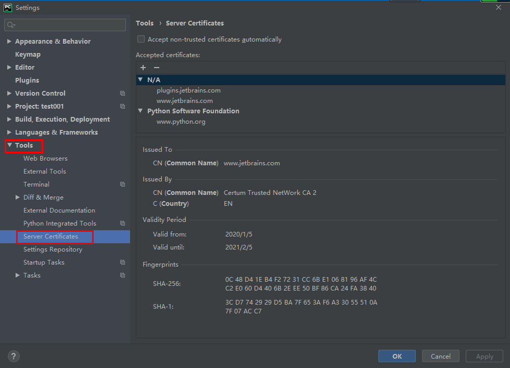The height and width of the screenshot is (368, 510).
Task: Select External Tools in the sidebar
Action: (x=45, y=172)
